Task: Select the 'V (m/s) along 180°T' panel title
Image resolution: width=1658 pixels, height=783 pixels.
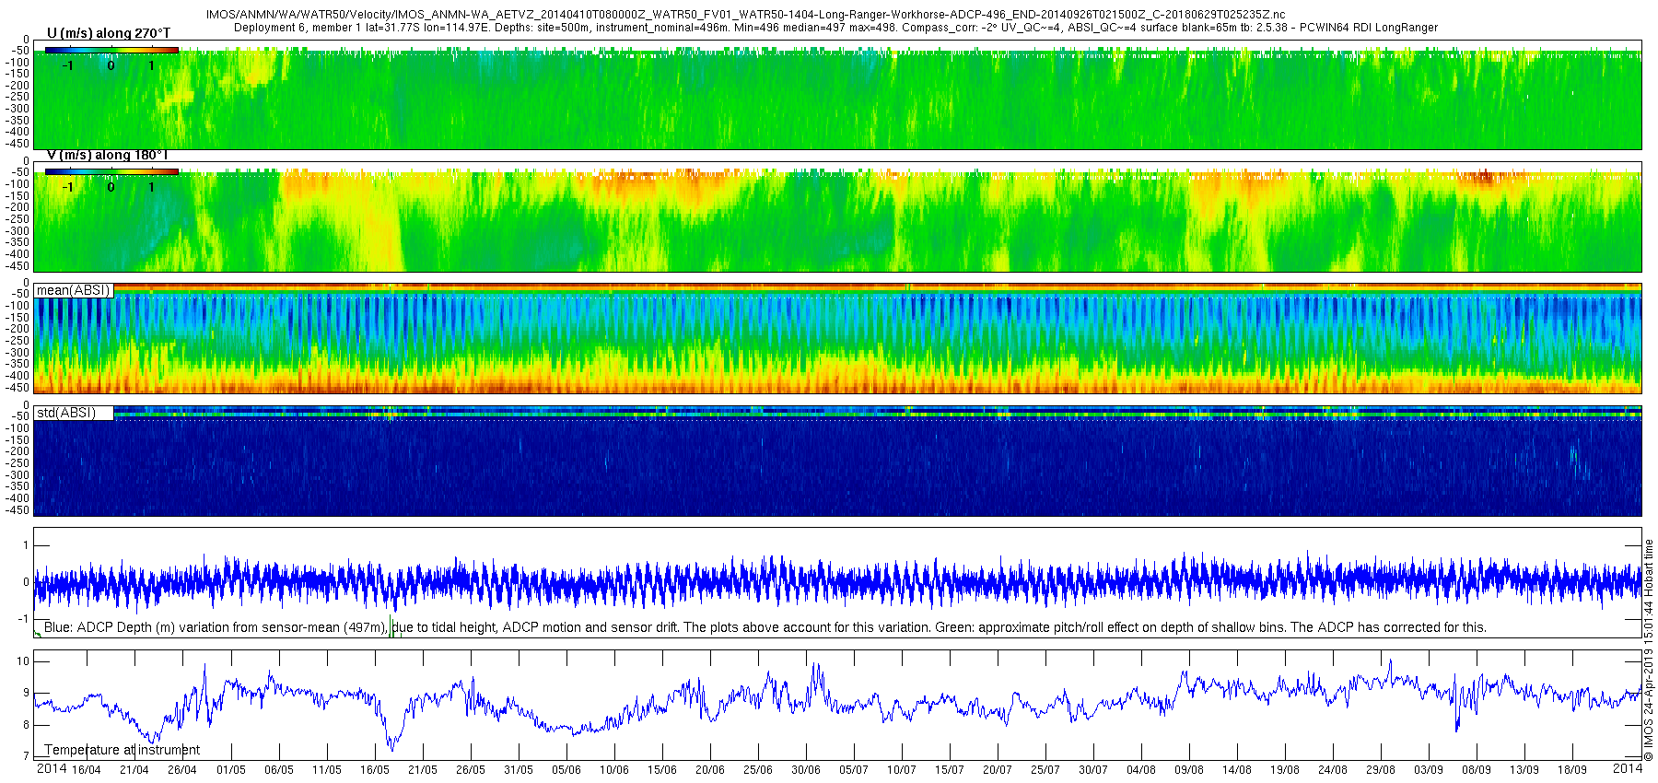Action: (107, 155)
